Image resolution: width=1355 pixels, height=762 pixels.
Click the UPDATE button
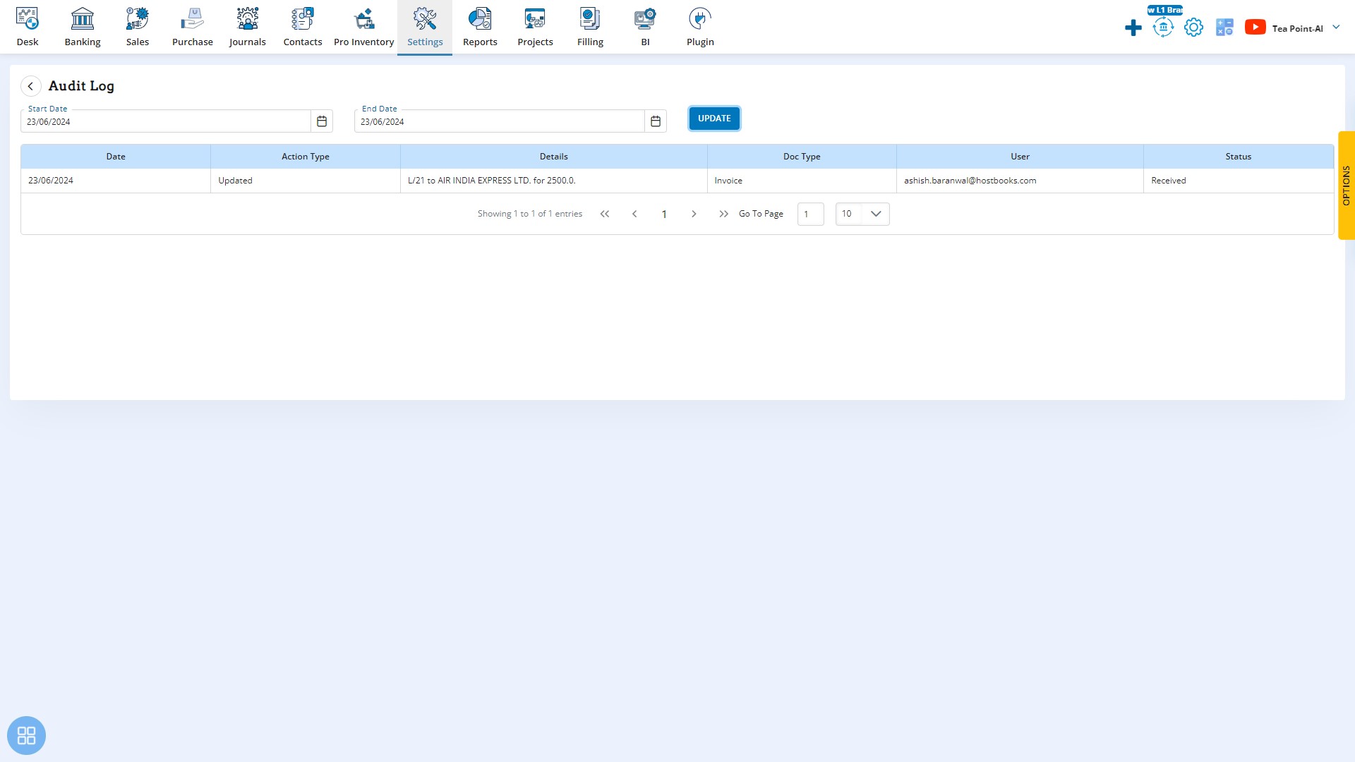[x=714, y=119]
